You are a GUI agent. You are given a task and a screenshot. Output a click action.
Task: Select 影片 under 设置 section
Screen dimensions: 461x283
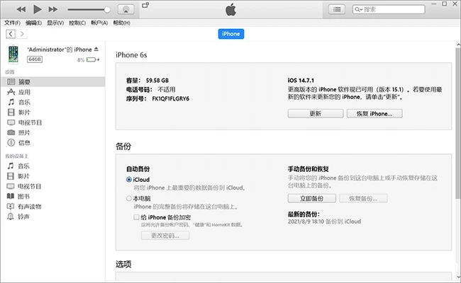tap(53, 112)
